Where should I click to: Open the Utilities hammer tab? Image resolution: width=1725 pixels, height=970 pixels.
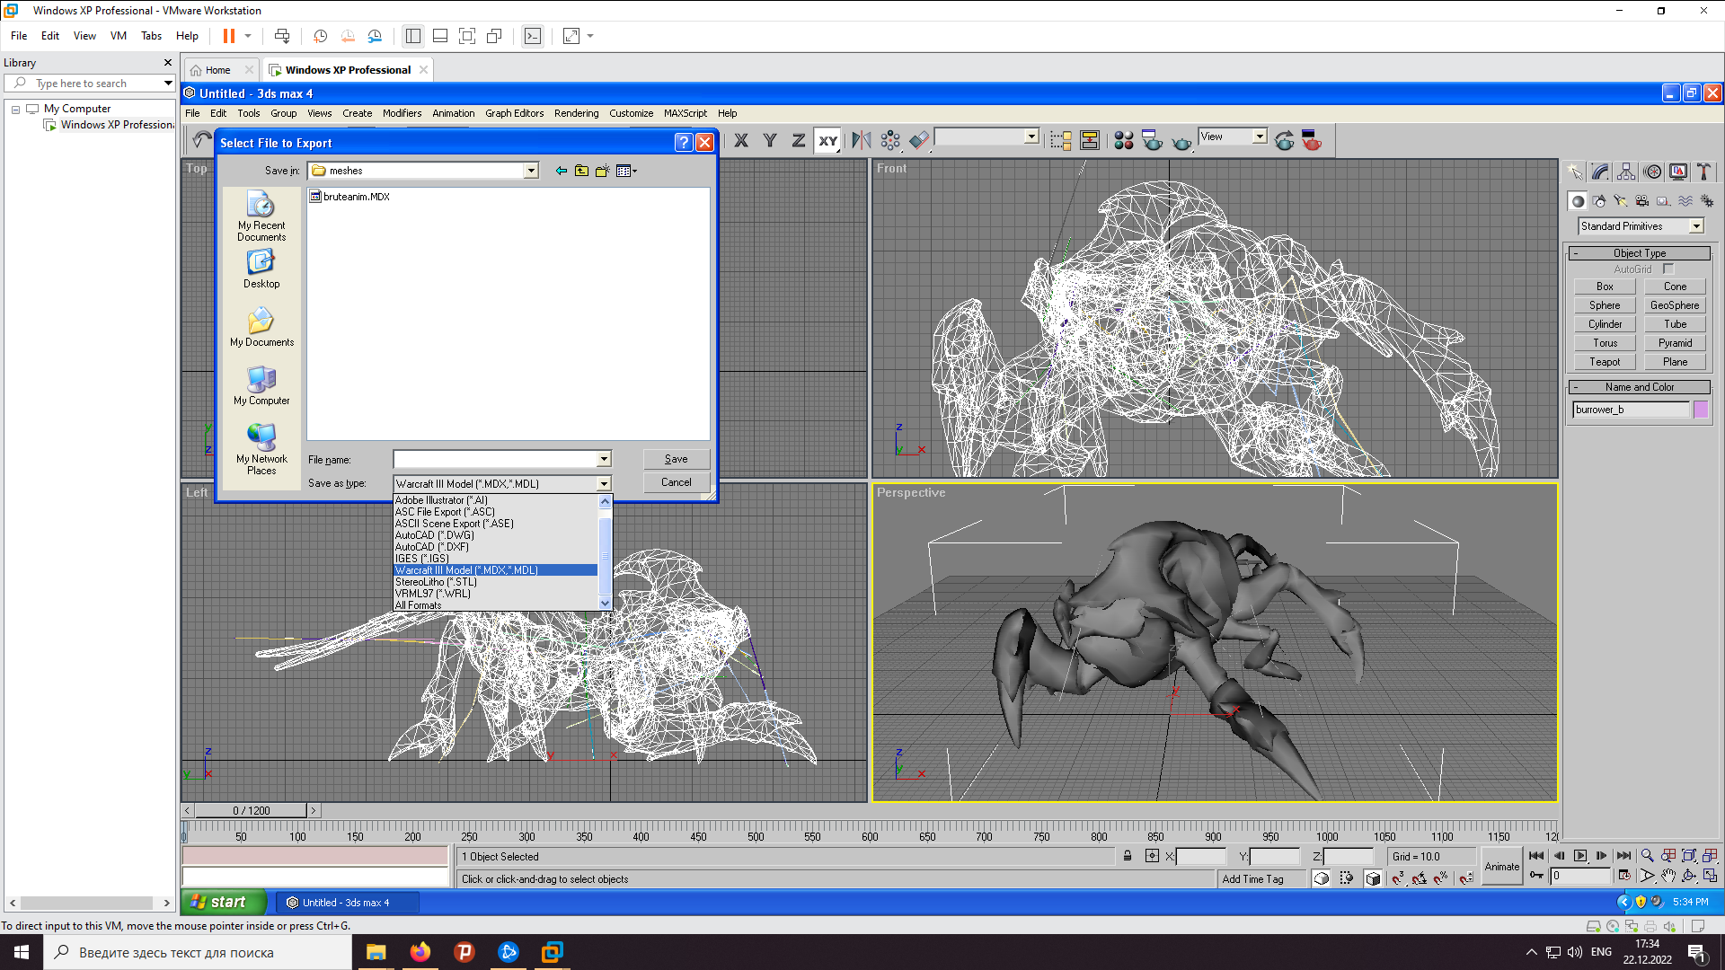pos(1704,172)
